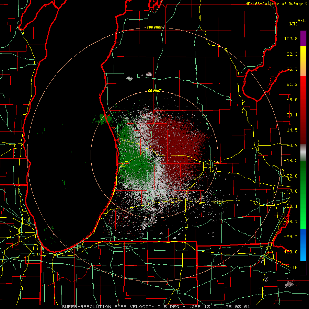Click the -16.5 velocity scale value
The width and height of the screenshot is (309, 309).
[291, 161]
